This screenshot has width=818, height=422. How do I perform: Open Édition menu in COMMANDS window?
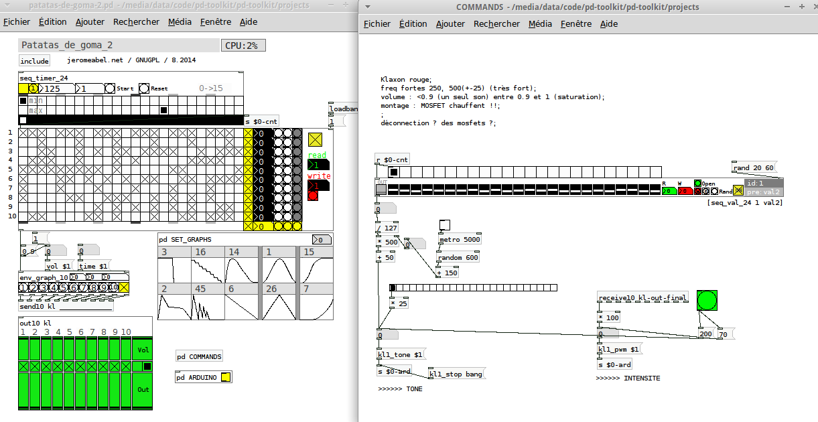(413, 23)
